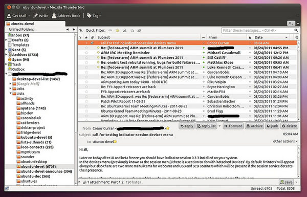Open the other actions menu

click(286, 141)
